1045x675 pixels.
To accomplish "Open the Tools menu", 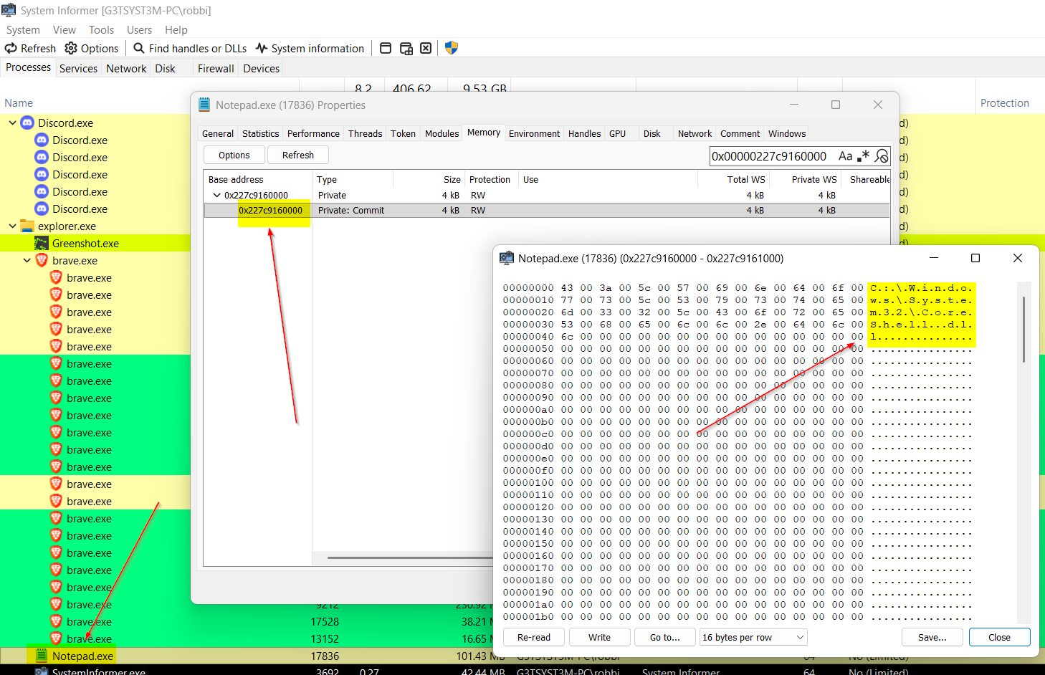I will (x=101, y=30).
